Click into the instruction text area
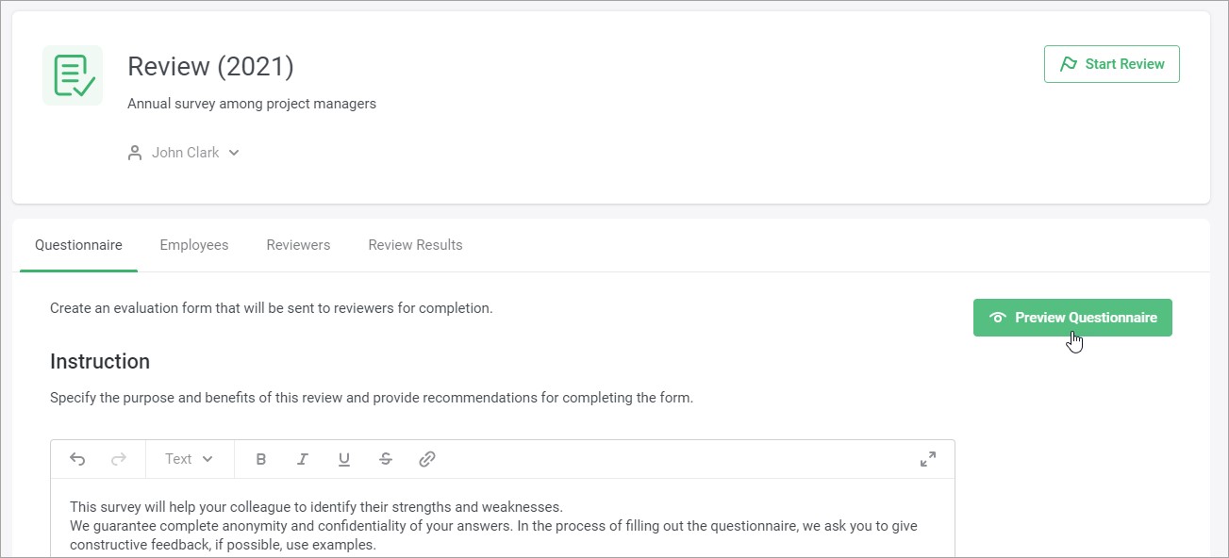The image size is (1229, 558). click(x=502, y=525)
